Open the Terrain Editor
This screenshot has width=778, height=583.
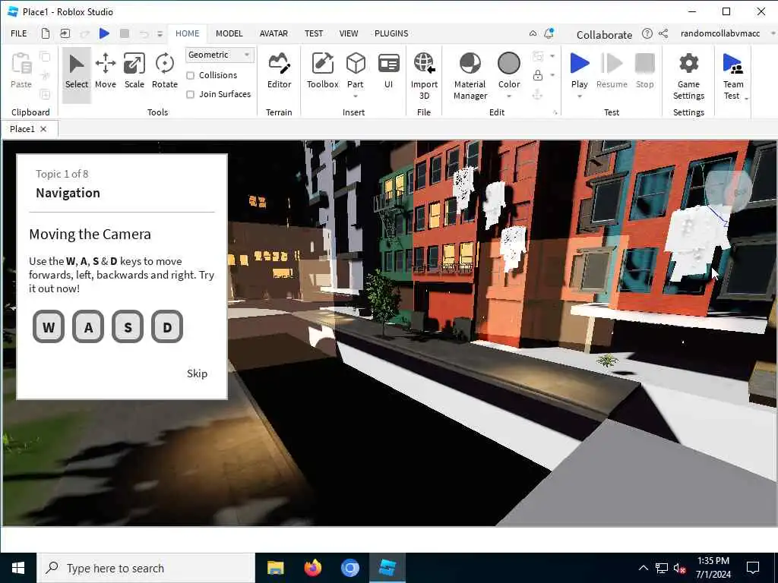pos(280,71)
